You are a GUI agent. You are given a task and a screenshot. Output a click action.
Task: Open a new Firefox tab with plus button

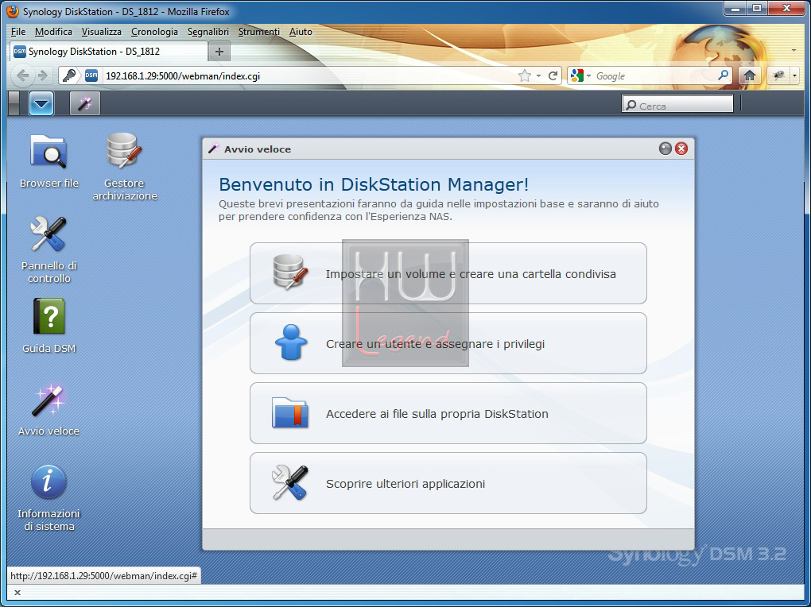coord(219,51)
